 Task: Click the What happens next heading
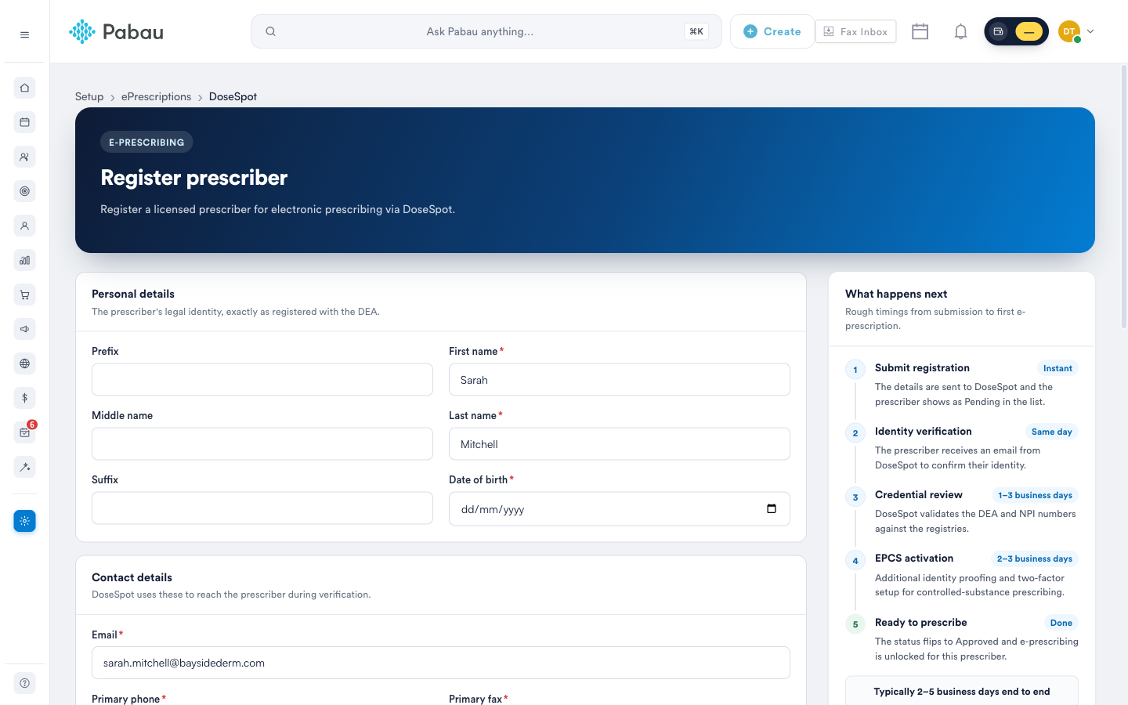coord(896,294)
